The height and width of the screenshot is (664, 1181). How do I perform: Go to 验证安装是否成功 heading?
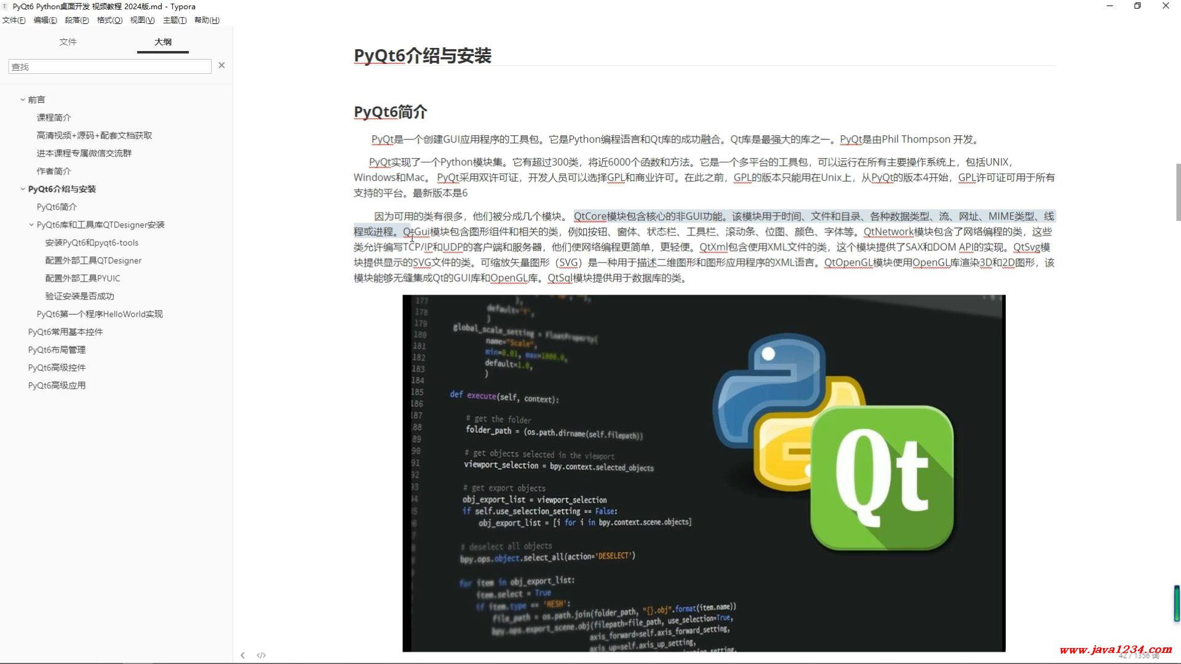coord(79,296)
